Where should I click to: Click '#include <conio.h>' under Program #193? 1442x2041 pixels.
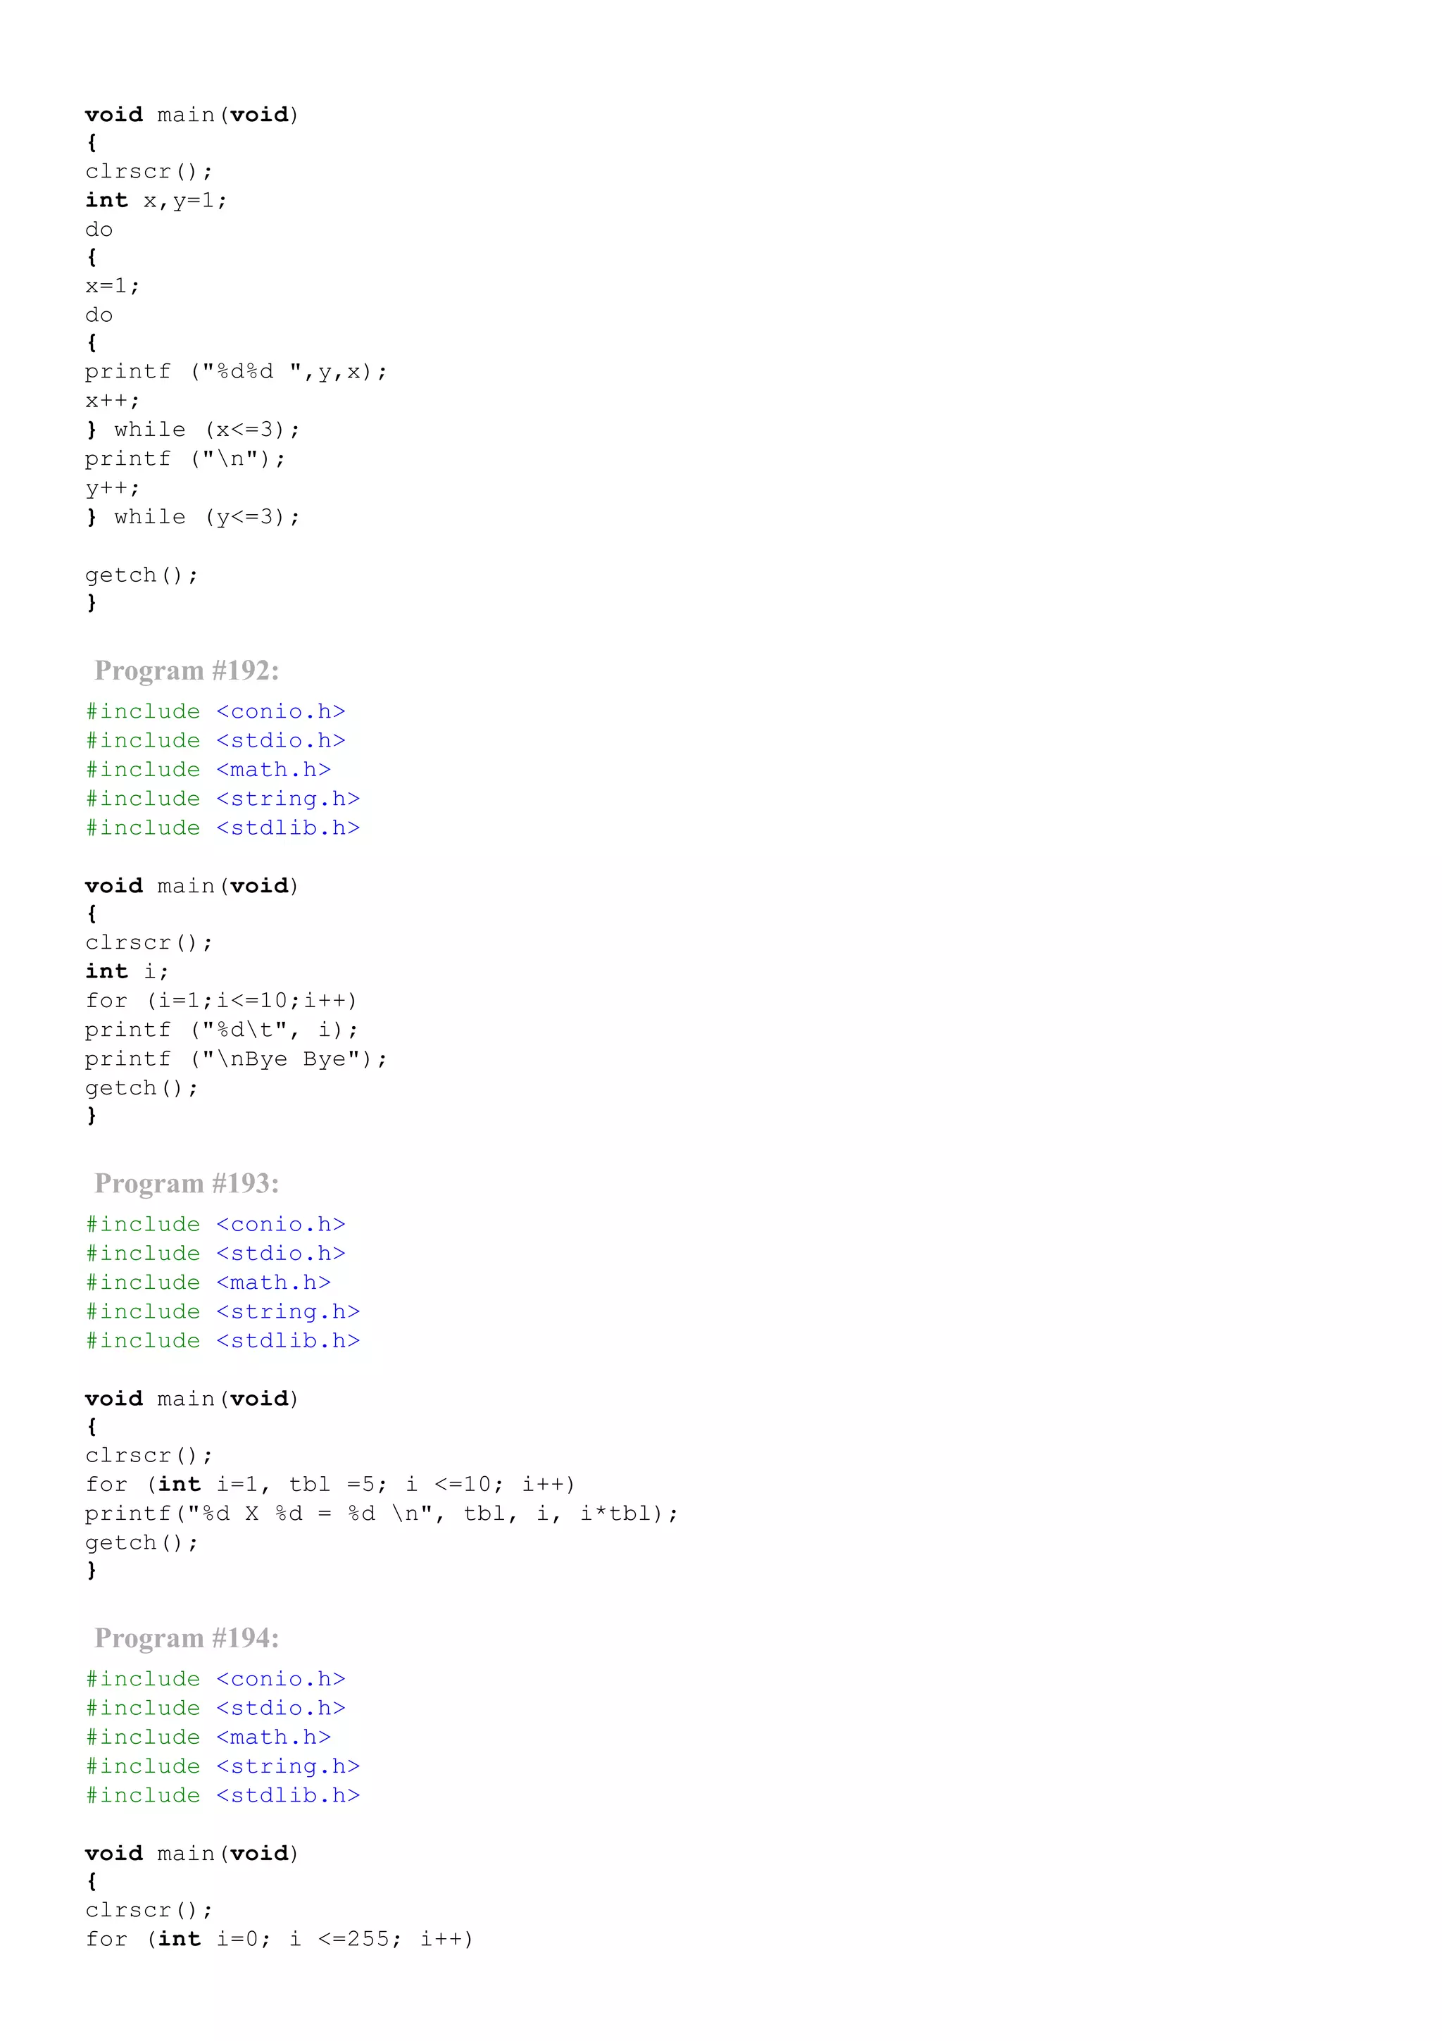215,1224
